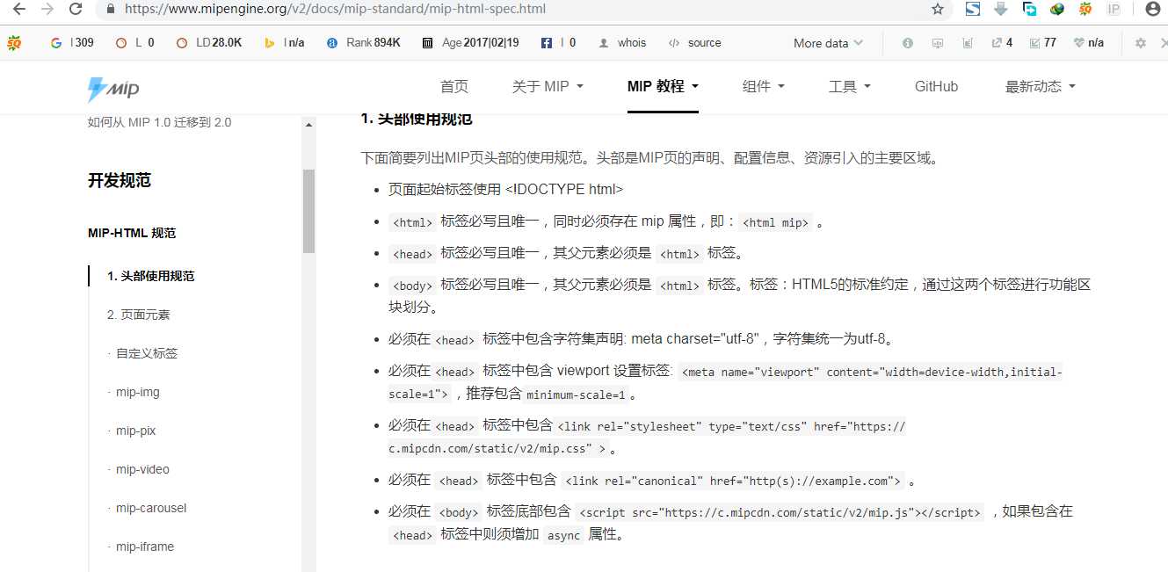Open the Chrome profile avatar

click(1153, 9)
